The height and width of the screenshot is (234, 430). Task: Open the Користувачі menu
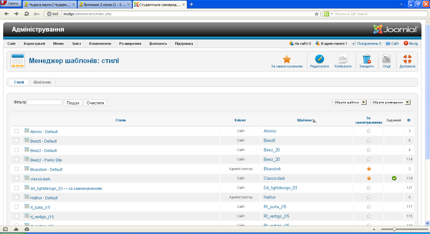point(34,44)
